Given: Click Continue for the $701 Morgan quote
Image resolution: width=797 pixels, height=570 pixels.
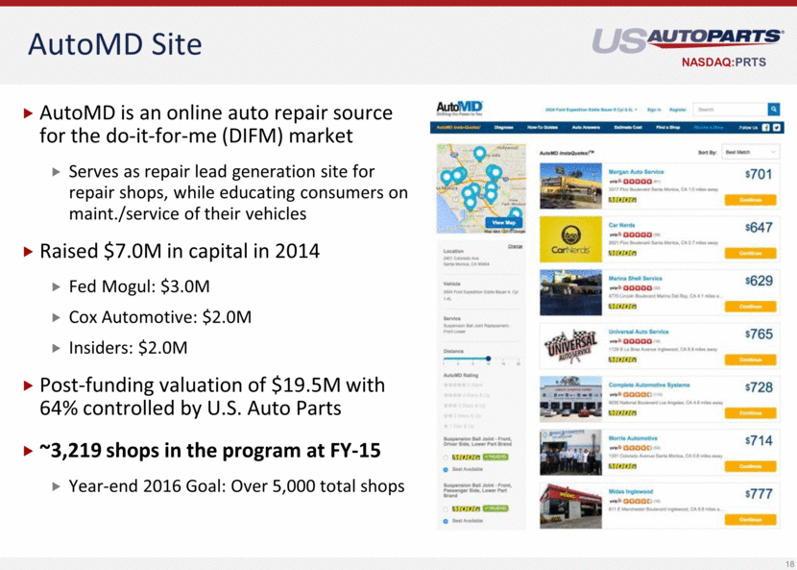Looking at the screenshot, I should [x=750, y=200].
